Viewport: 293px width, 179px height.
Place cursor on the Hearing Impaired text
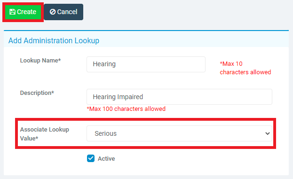point(118,97)
